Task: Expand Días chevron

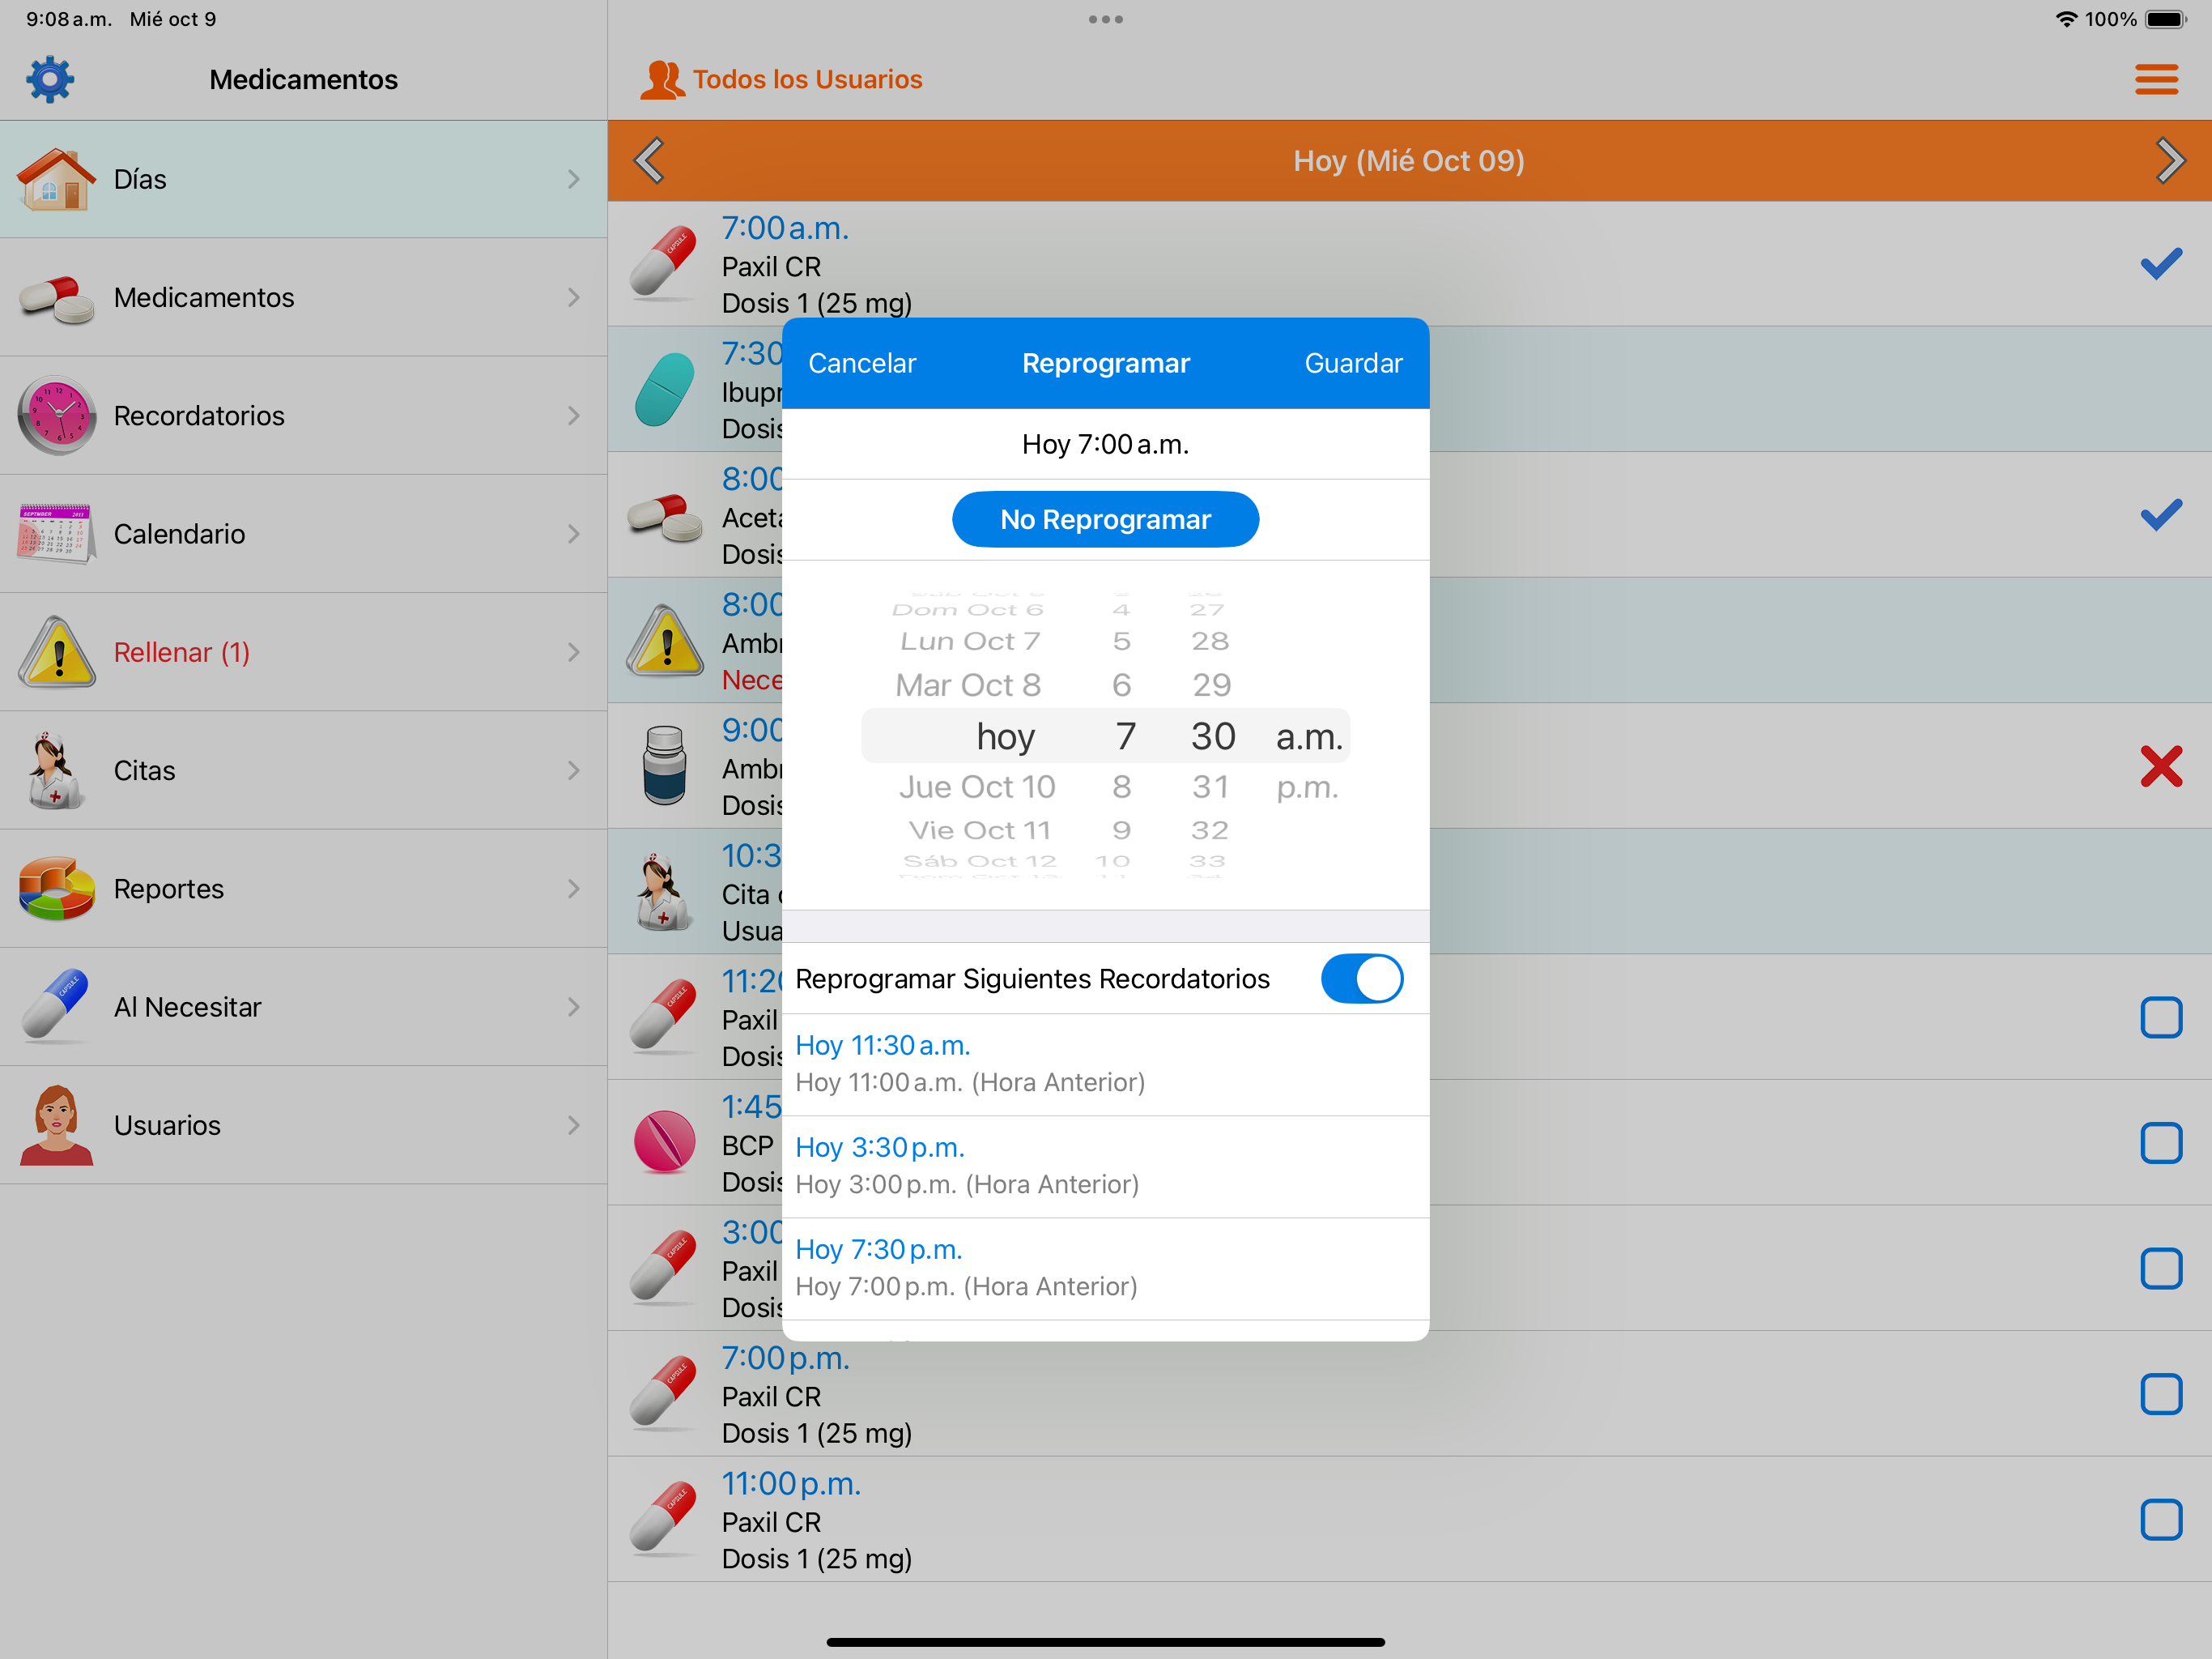Action: pos(574,179)
